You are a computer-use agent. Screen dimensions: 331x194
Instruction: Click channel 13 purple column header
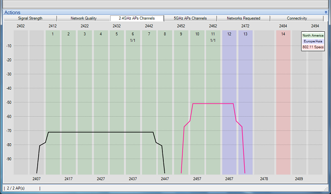(x=245, y=34)
